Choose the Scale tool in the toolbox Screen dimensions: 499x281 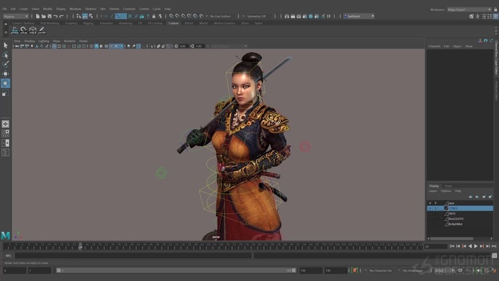(5, 93)
